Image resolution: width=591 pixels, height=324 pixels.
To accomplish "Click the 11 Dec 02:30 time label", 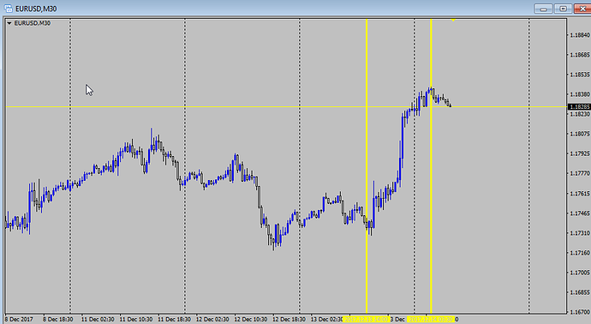I will tap(98, 320).
